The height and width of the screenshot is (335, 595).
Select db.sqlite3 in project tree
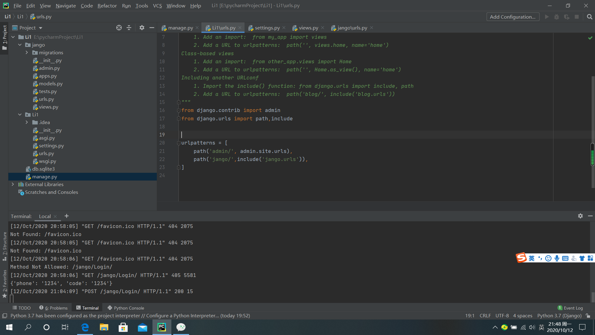point(43,169)
